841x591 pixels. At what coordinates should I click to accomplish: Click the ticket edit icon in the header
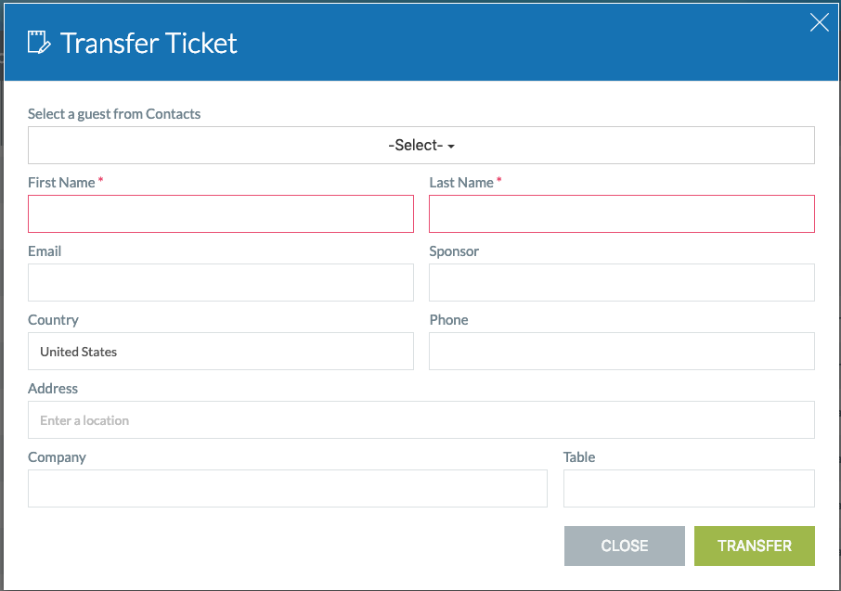[x=38, y=43]
